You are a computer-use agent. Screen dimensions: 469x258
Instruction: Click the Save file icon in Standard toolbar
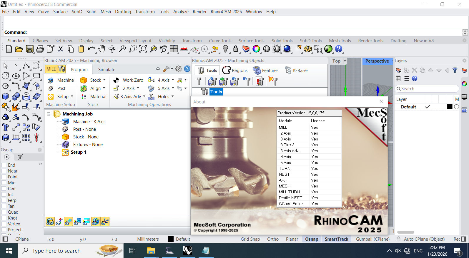click(30, 49)
